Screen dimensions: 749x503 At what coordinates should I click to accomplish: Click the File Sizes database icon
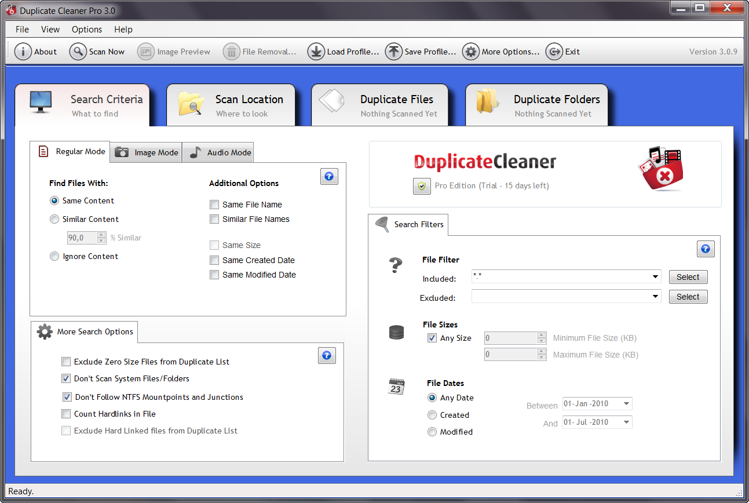pyautogui.click(x=397, y=333)
